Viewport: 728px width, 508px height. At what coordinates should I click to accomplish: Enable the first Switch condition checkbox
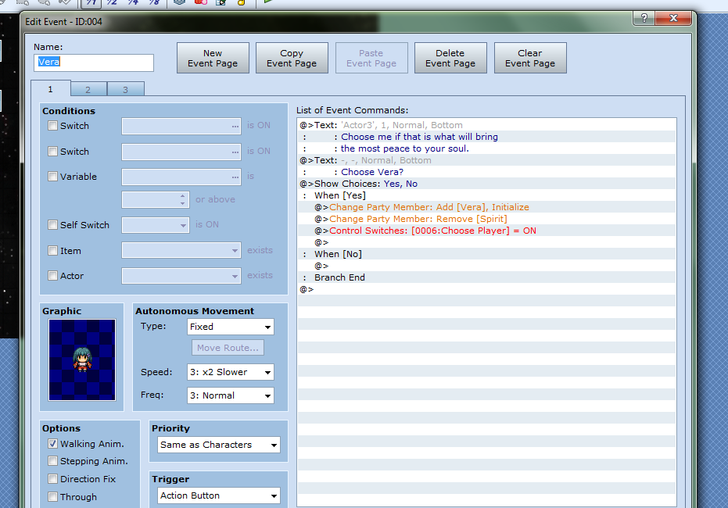(x=53, y=126)
